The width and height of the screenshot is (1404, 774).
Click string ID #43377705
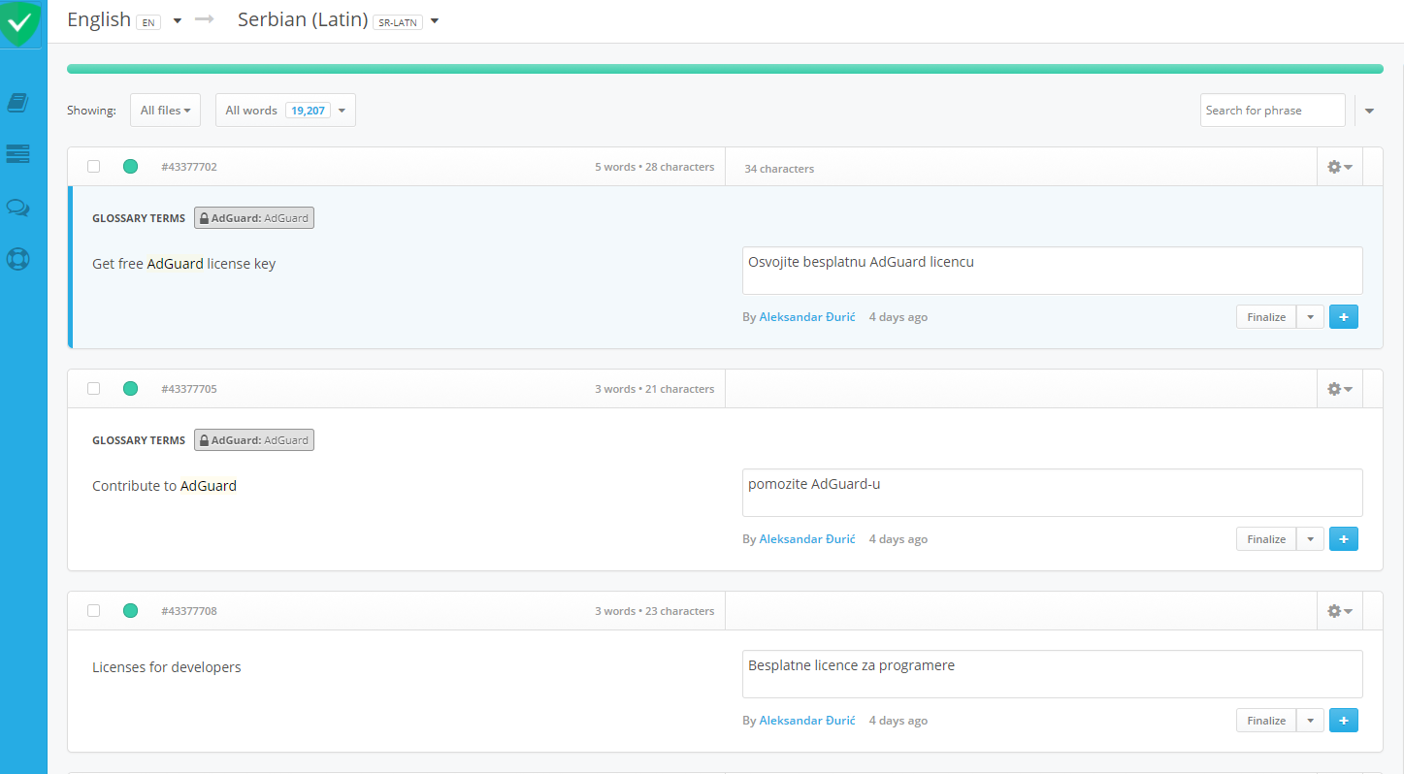coord(189,389)
